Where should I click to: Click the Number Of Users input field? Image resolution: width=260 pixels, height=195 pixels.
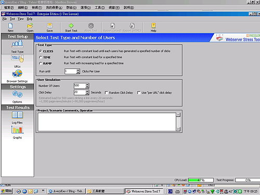tap(80, 85)
